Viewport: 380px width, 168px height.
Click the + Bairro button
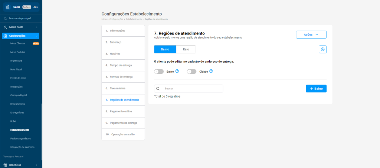tap(316, 89)
